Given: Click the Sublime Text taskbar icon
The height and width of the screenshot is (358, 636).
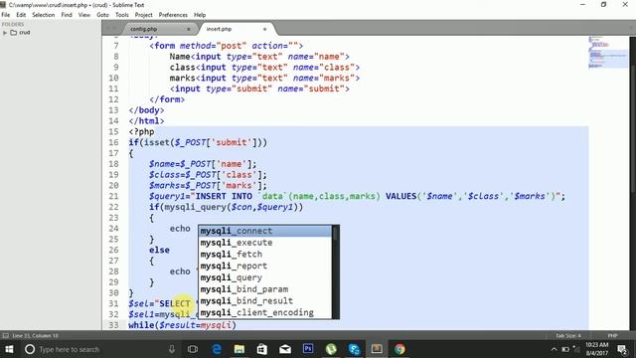Looking at the screenshot, I should click(377, 349).
